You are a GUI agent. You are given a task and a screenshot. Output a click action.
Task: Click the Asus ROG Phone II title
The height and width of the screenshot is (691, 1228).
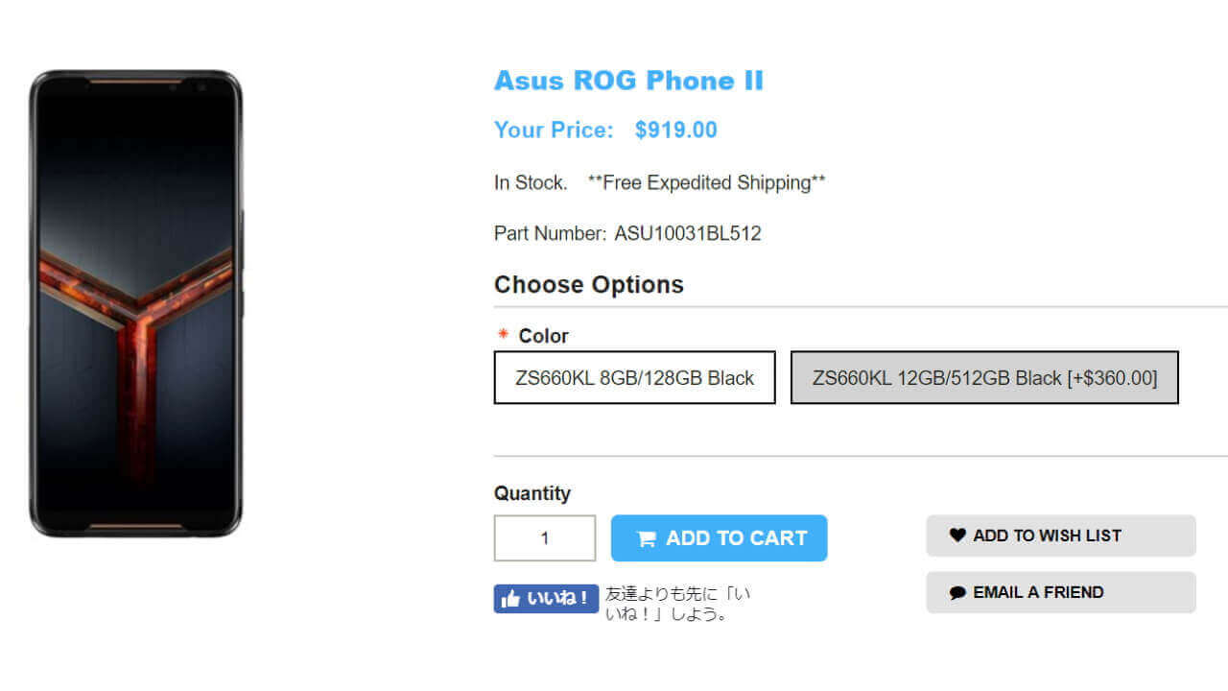coord(628,81)
